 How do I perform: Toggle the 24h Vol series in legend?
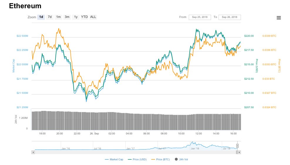pyautogui.click(x=181, y=159)
